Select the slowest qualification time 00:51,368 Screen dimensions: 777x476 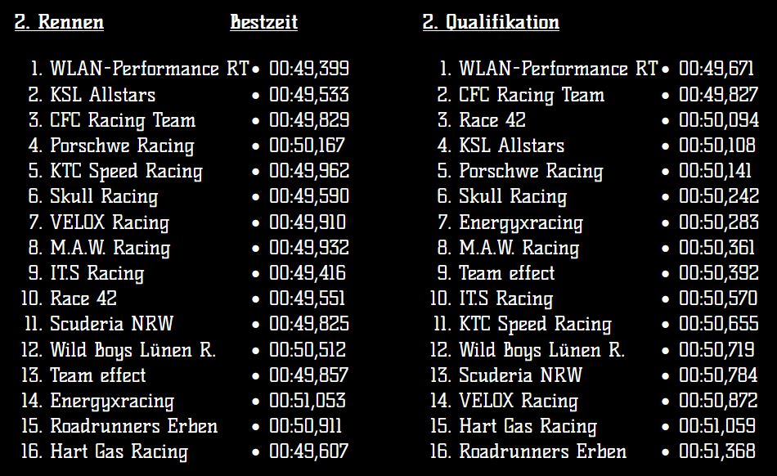click(x=717, y=451)
